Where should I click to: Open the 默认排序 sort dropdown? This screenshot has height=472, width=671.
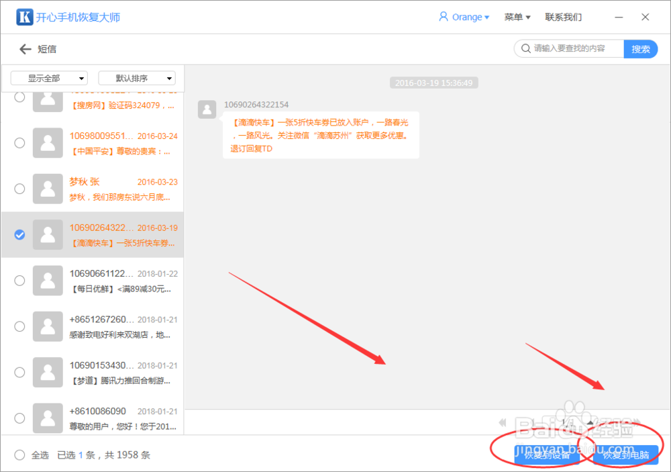[x=136, y=78]
